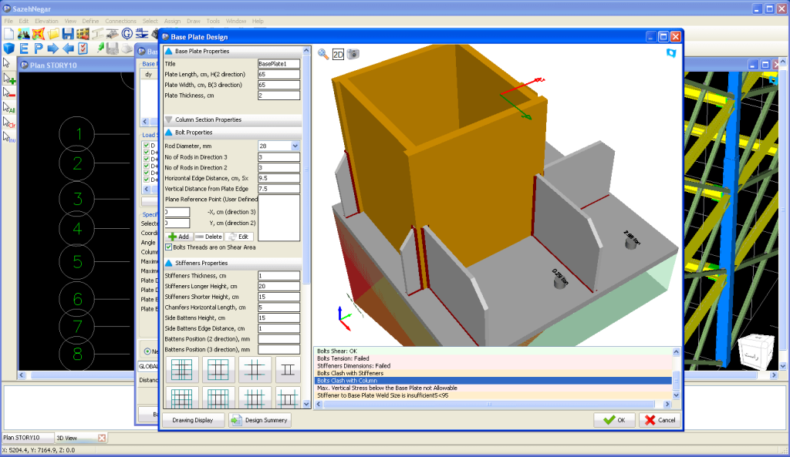Click the Plate Thickness input field

[279, 96]
